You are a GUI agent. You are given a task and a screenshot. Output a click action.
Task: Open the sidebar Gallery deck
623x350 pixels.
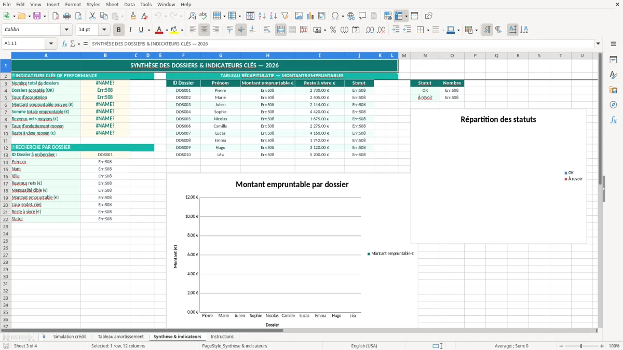(x=613, y=90)
